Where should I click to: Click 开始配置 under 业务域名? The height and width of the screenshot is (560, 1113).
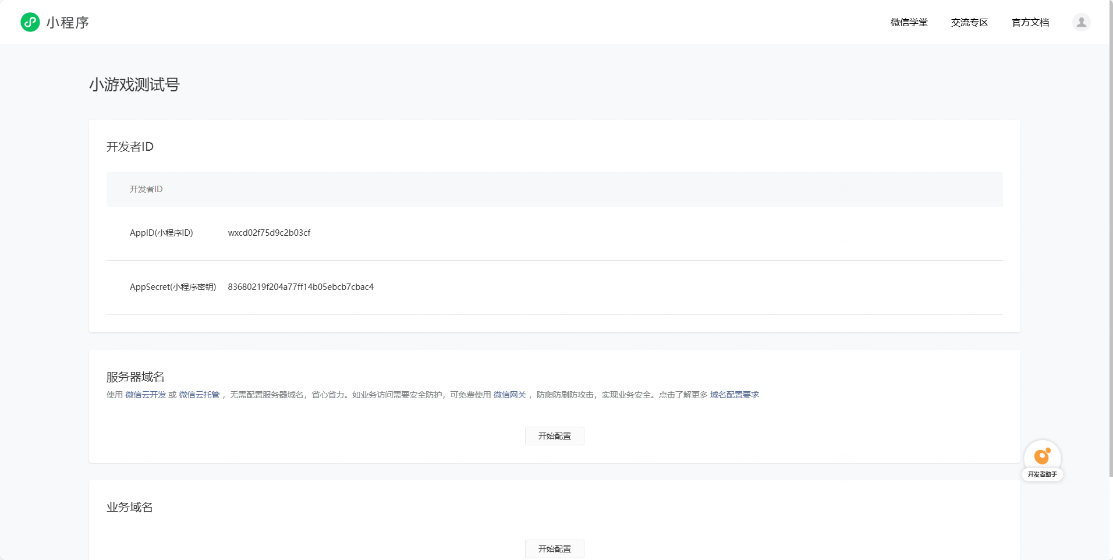click(x=555, y=549)
